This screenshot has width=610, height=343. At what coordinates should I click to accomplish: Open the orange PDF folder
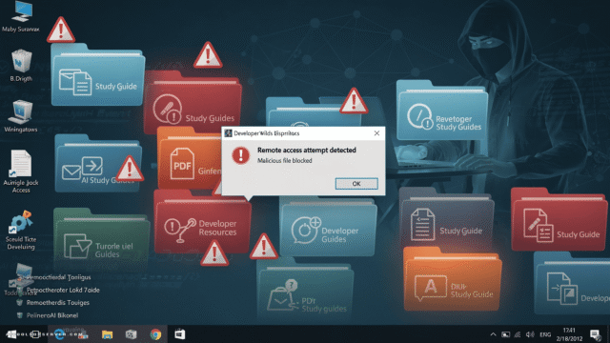189,159
